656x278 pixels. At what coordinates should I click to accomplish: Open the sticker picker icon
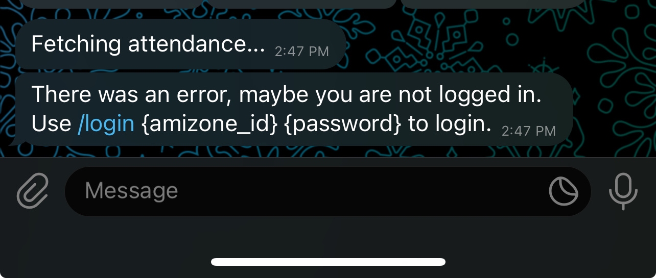pos(564,191)
